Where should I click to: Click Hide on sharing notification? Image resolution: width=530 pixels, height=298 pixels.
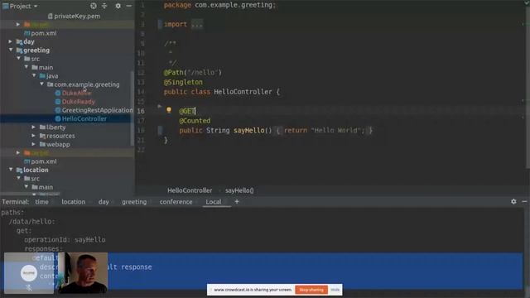335,290
